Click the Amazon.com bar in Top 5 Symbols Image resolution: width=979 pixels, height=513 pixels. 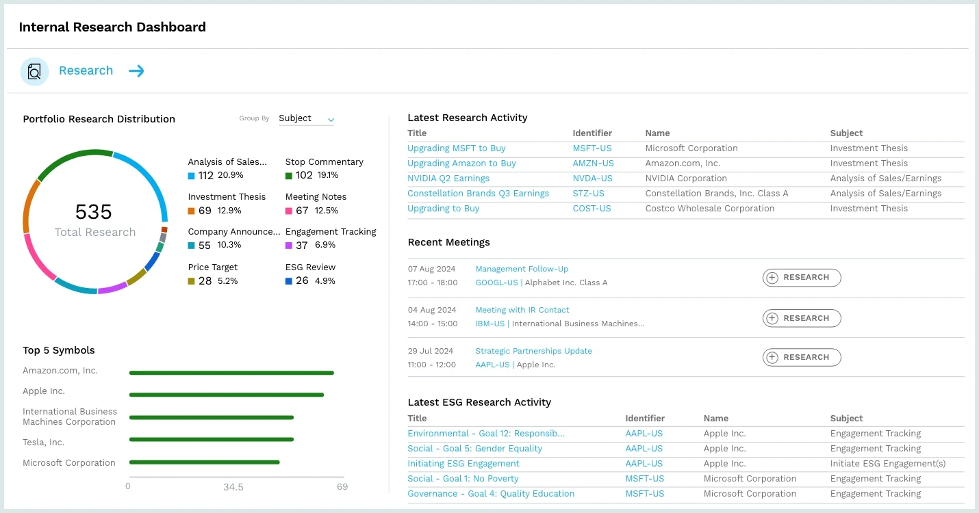pos(231,373)
